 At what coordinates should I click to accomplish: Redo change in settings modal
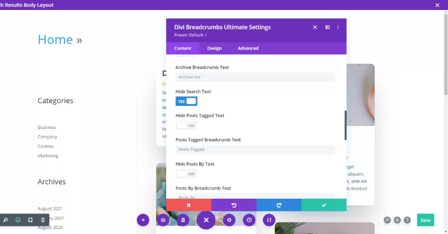[x=279, y=205]
